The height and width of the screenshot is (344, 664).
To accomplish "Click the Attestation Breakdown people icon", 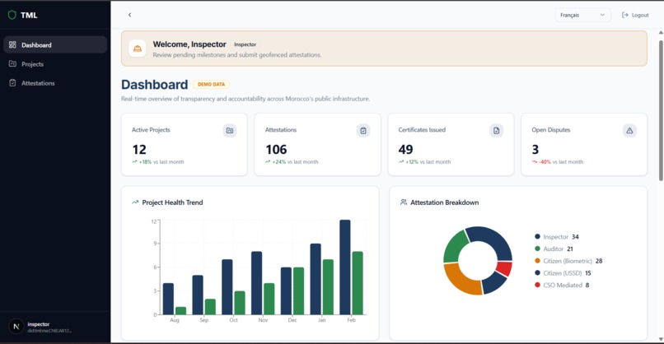I will pyautogui.click(x=404, y=202).
